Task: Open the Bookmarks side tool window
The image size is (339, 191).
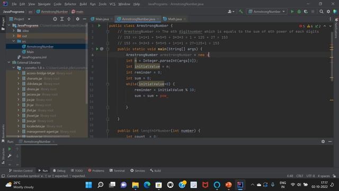Action: (x=3, y=134)
